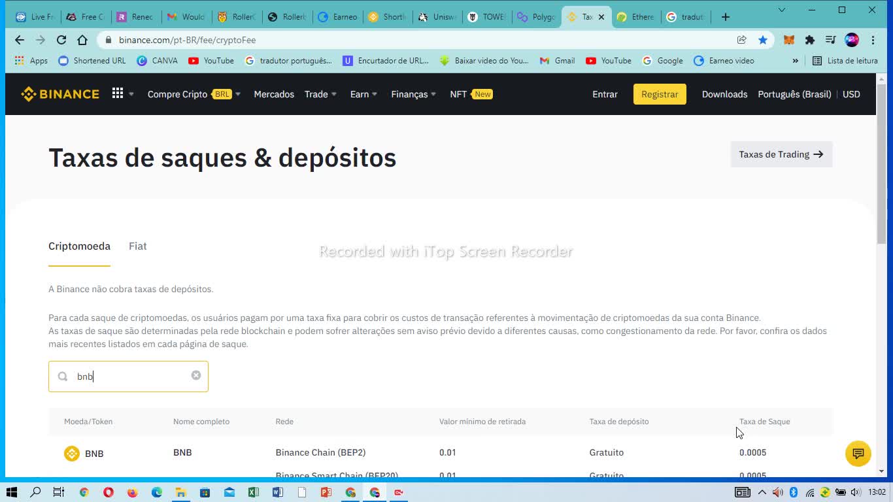Share this page from the address bar

[x=742, y=40]
